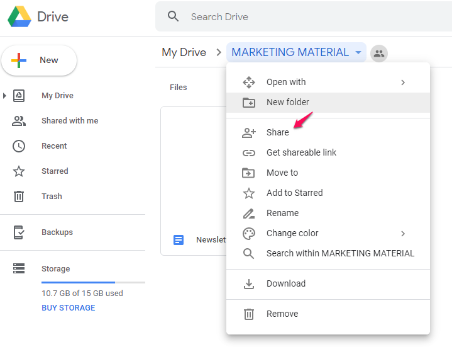Screen dimensions: 452x354
Task: Click the Trash bin icon in sidebar
Action: tap(19, 197)
